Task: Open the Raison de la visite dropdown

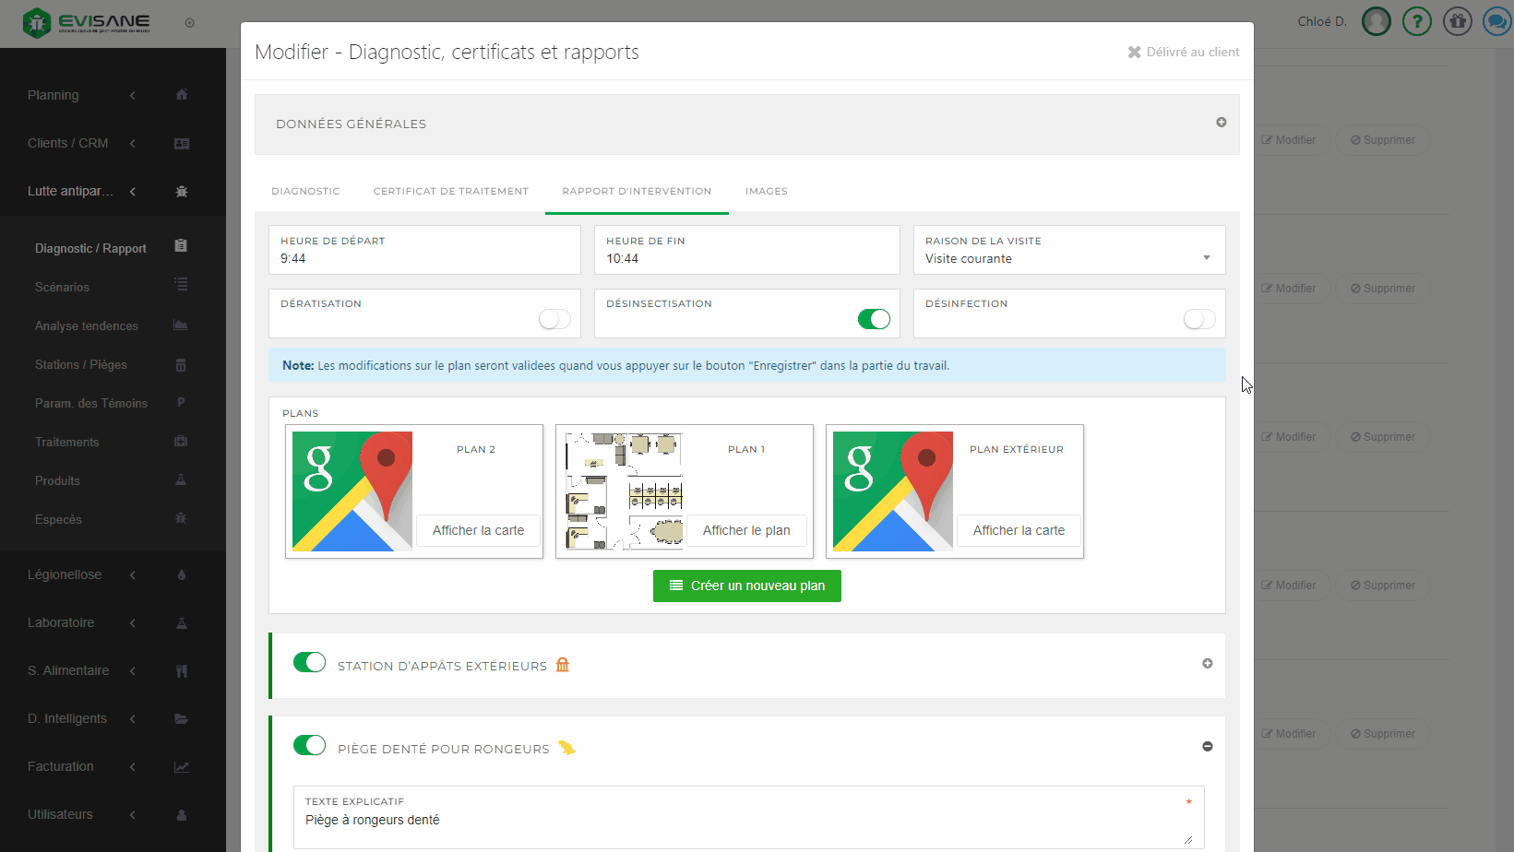Action: [1068, 258]
